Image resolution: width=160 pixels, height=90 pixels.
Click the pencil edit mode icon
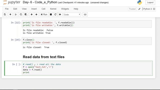coord(139,9)
